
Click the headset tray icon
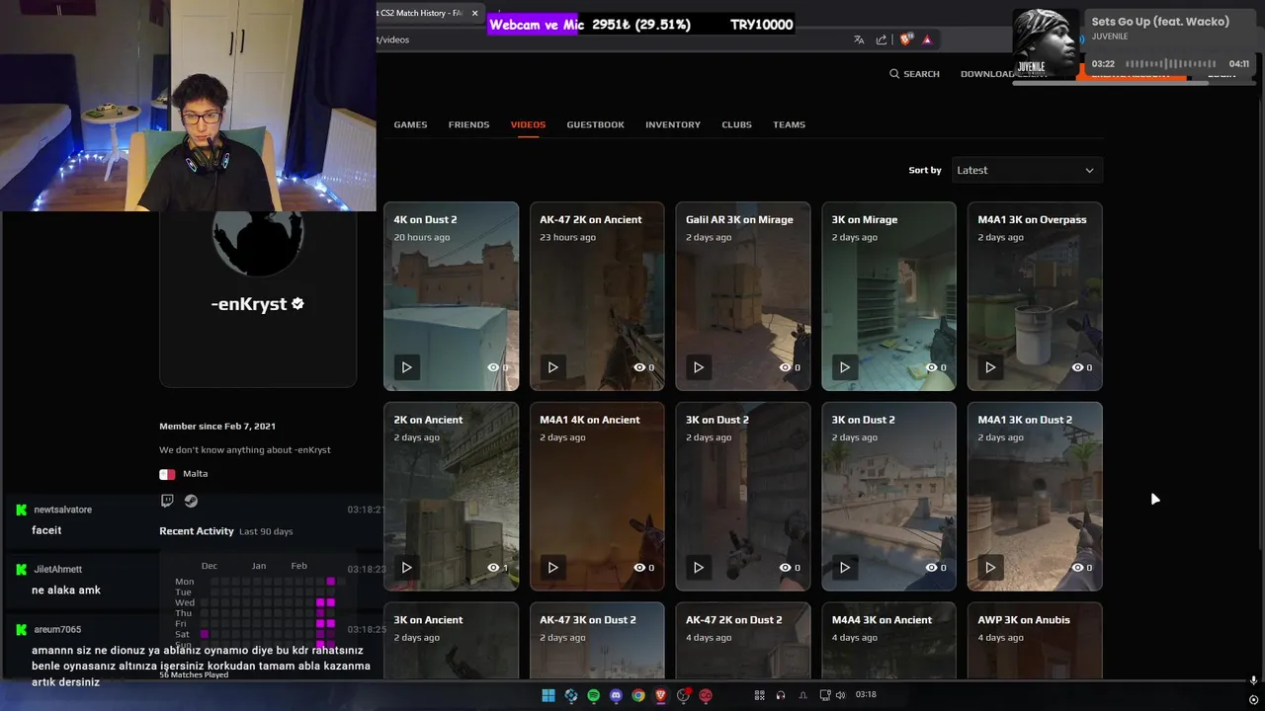click(781, 695)
